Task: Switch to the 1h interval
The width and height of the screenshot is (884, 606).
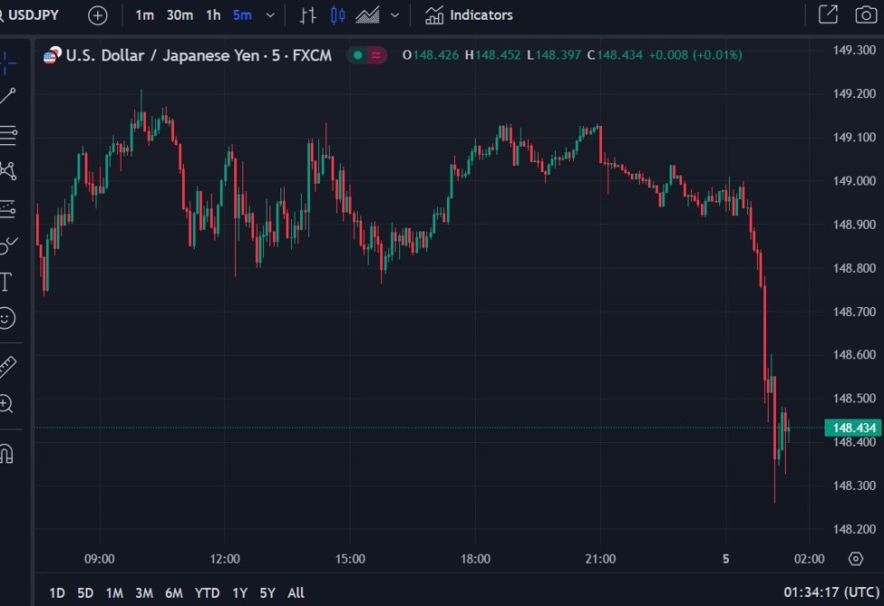Action: click(x=213, y=15)
